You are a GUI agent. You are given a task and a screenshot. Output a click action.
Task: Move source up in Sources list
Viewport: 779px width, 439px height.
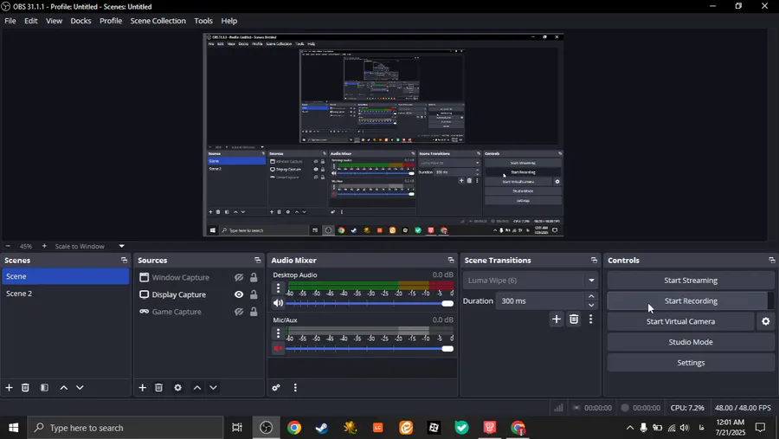coord(197,387)
